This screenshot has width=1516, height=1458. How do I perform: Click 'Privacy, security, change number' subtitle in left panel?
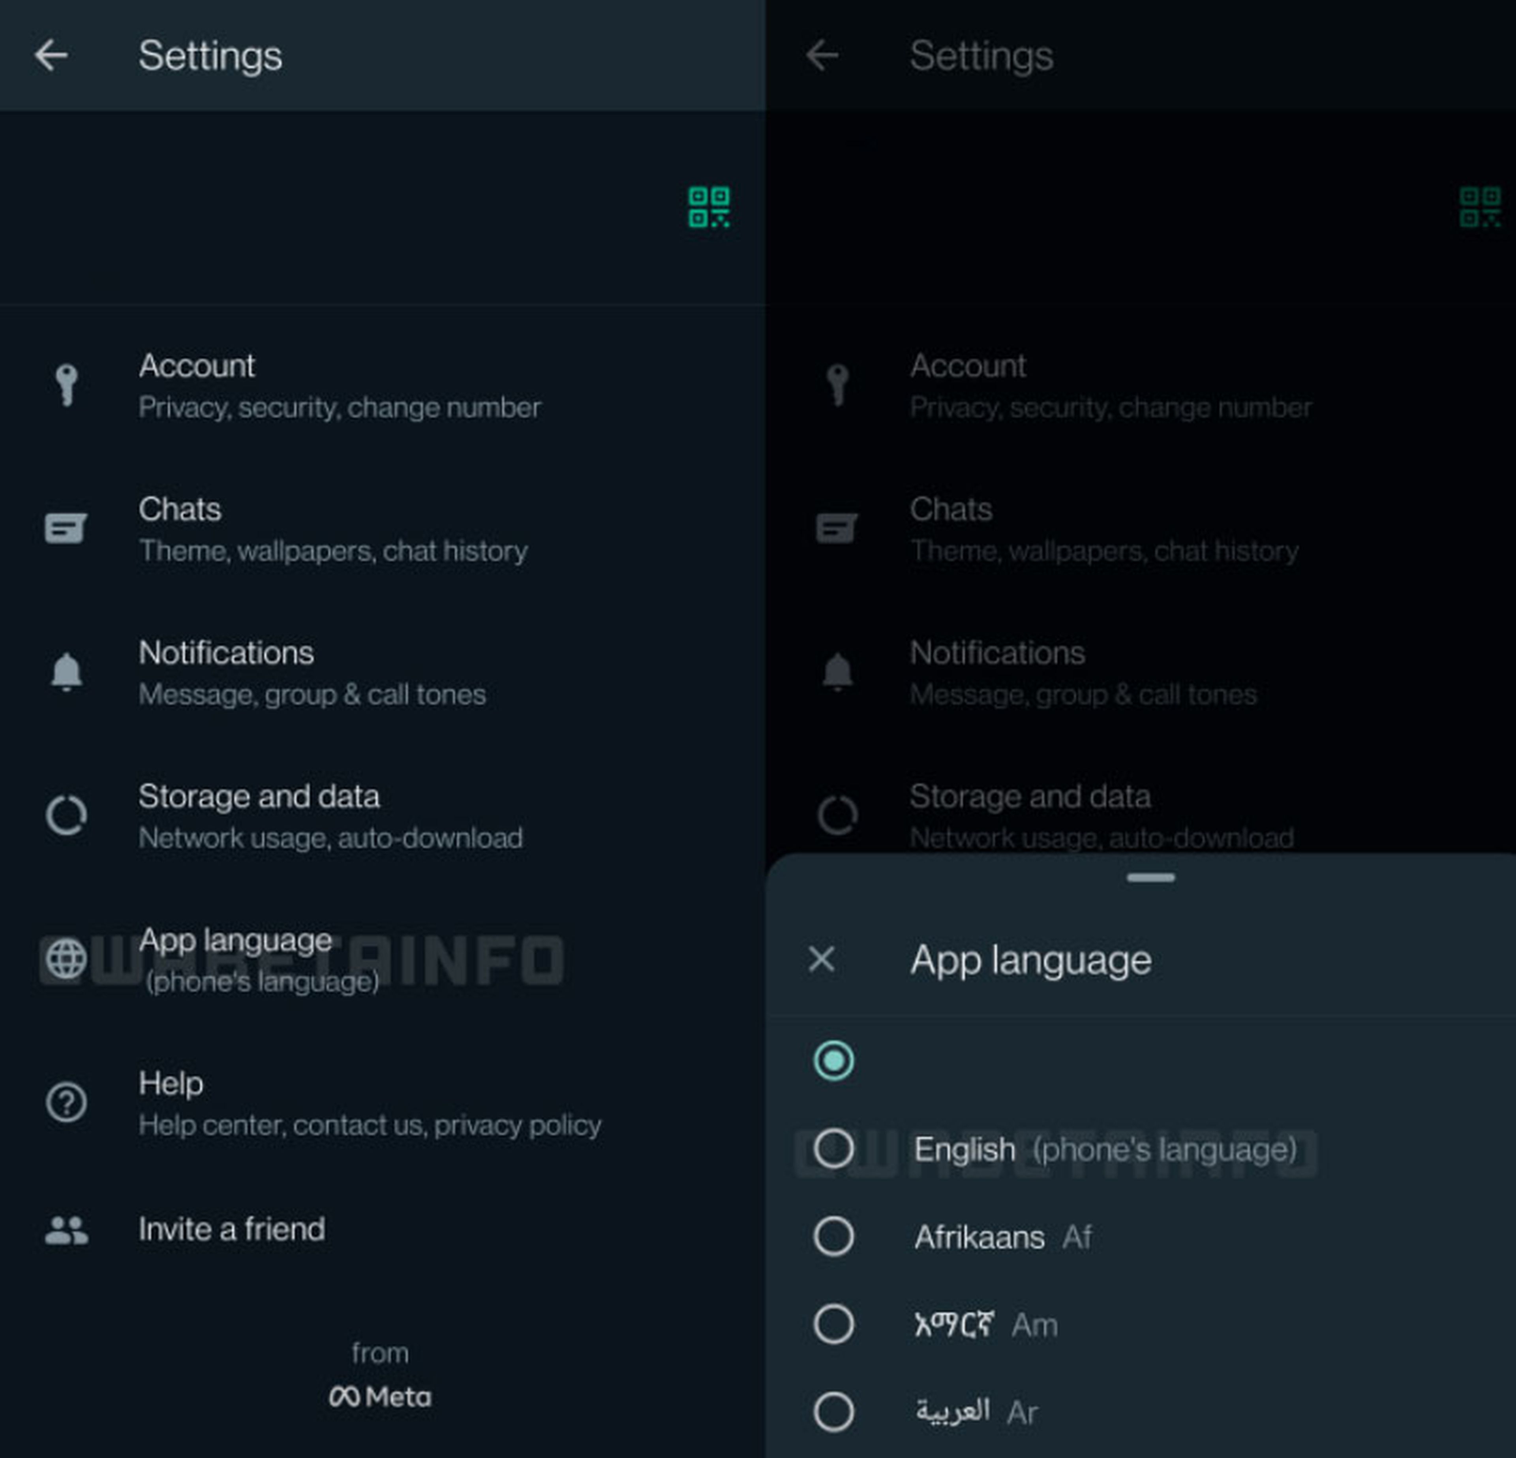point(340,408)
